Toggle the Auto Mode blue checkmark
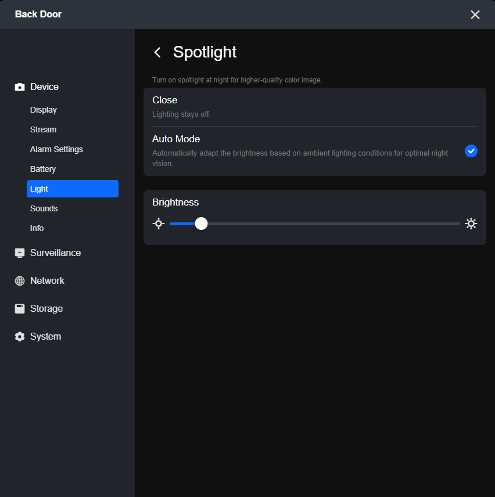The image size is (495, 497). coord(471,151)
